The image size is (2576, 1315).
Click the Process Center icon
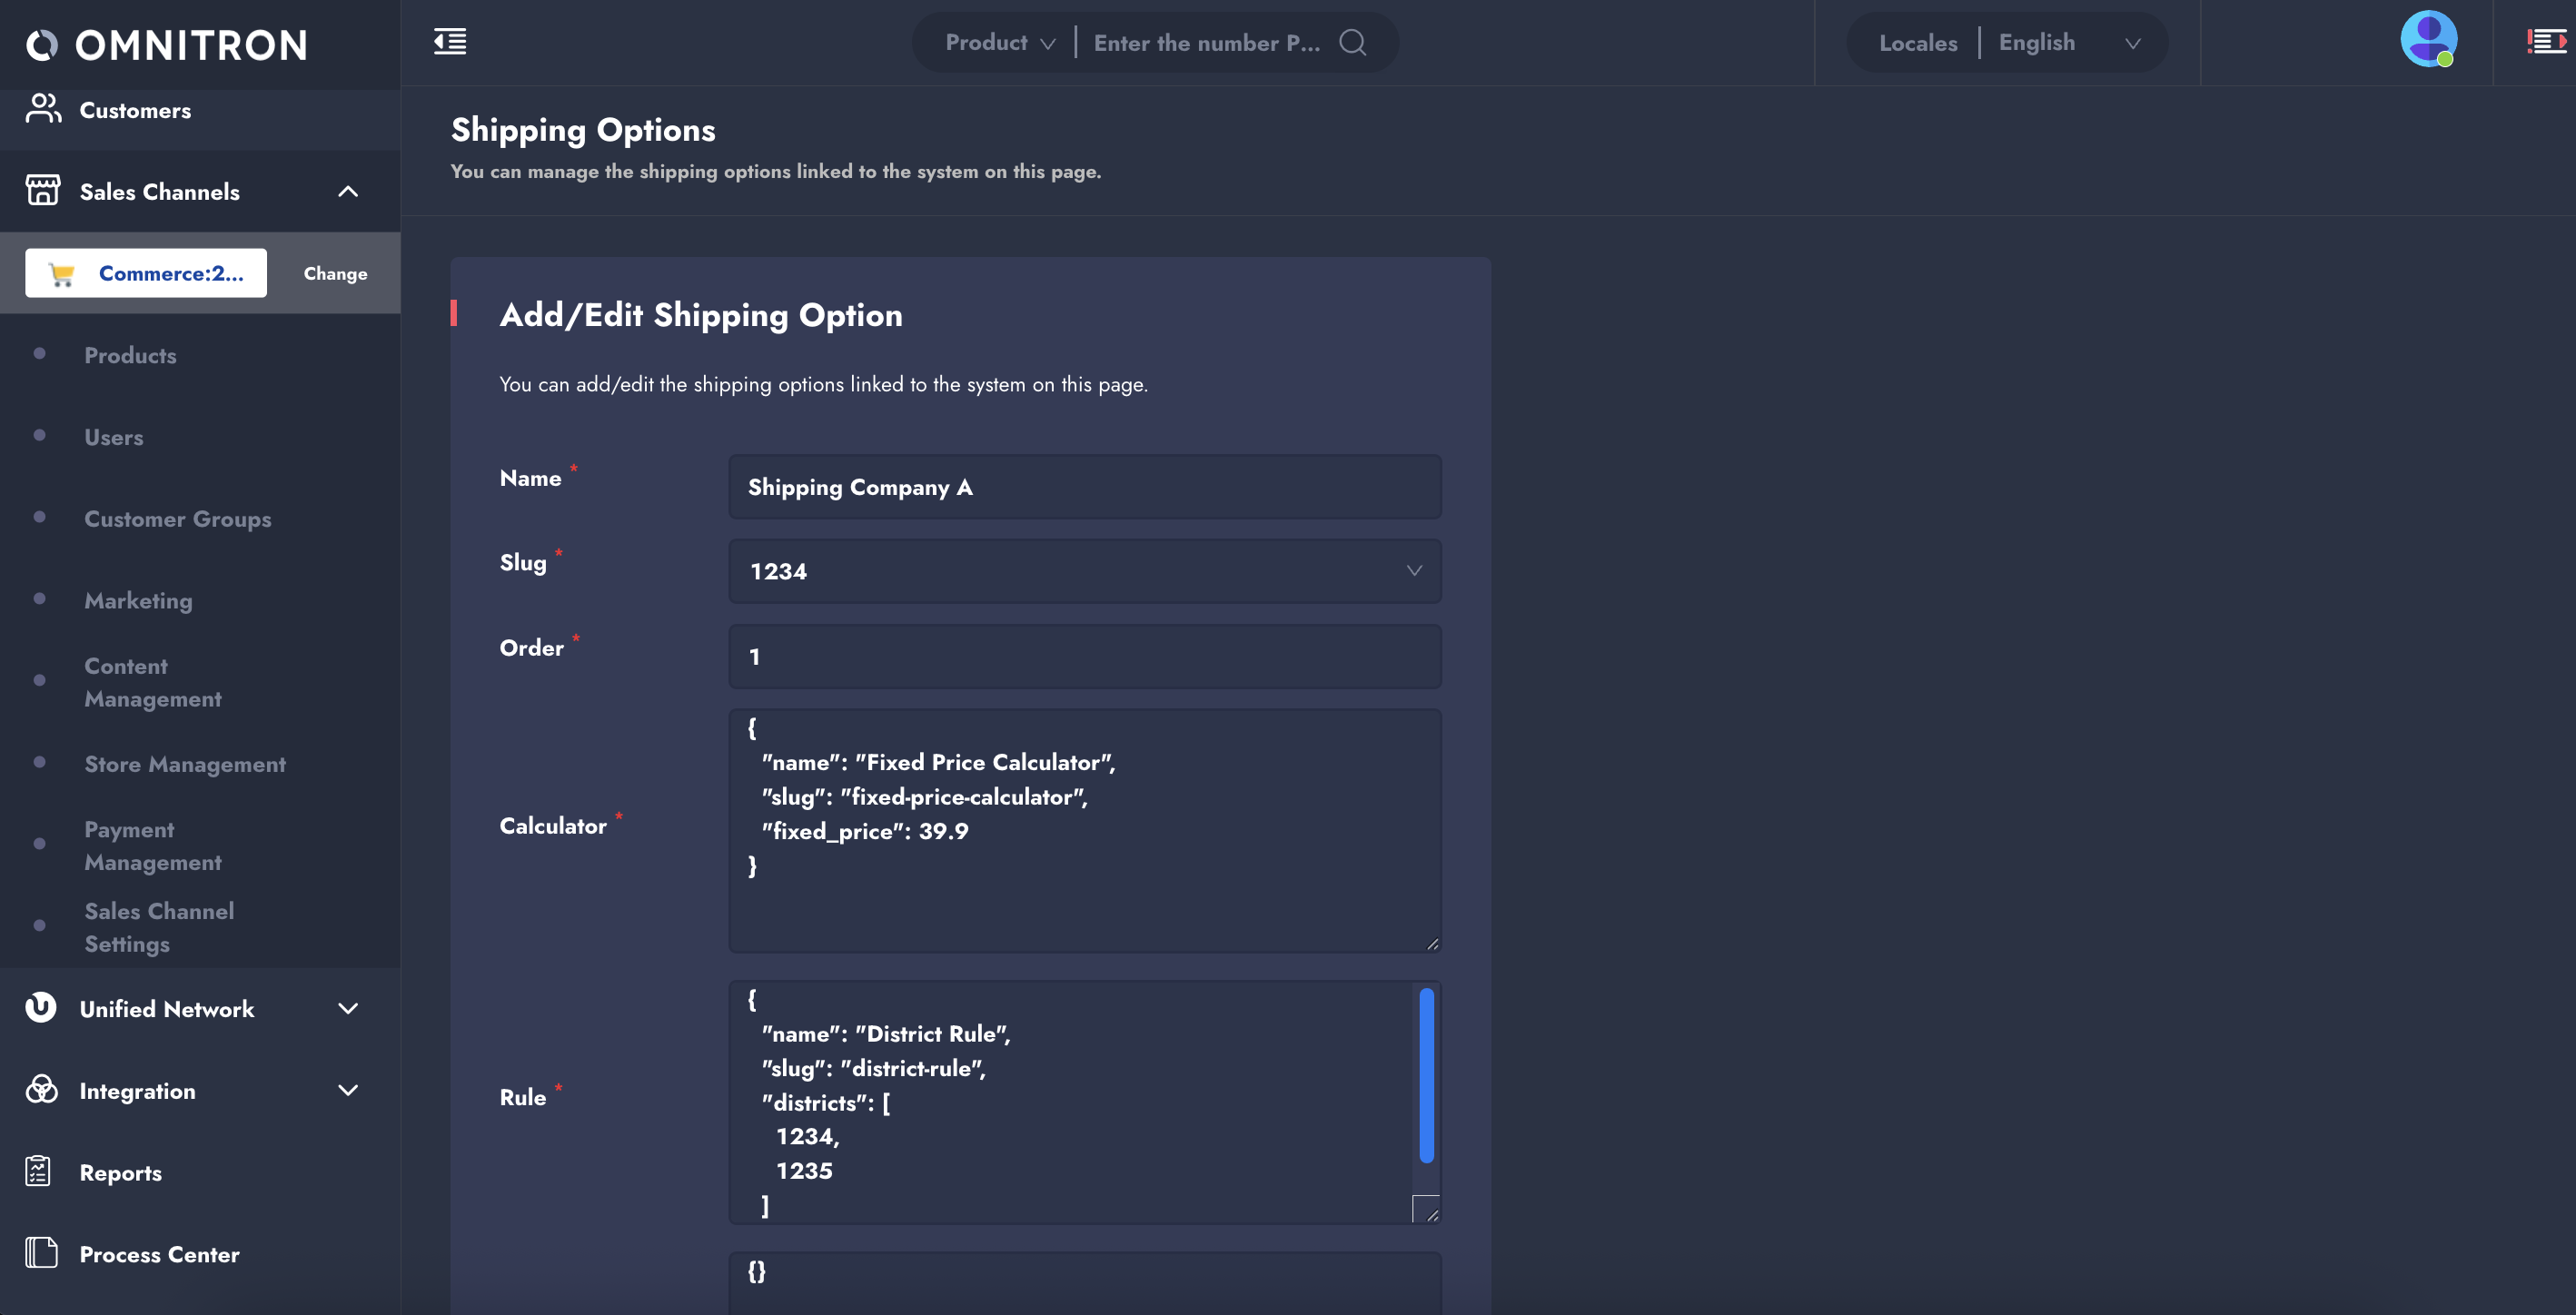[41, 1253]
